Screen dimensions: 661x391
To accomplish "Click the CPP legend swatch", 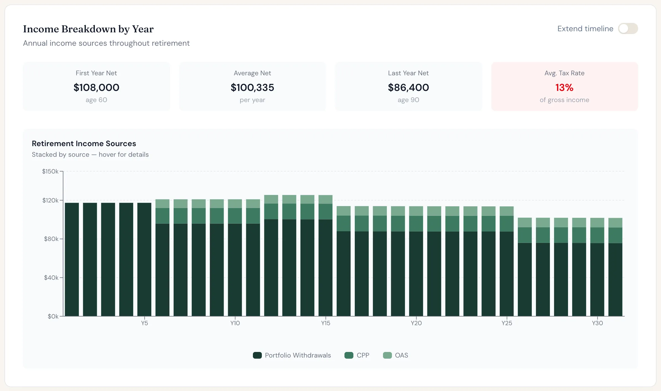I will coord(349,355).
